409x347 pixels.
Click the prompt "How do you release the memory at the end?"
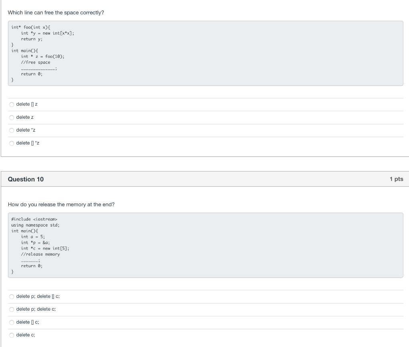[61, 204]
